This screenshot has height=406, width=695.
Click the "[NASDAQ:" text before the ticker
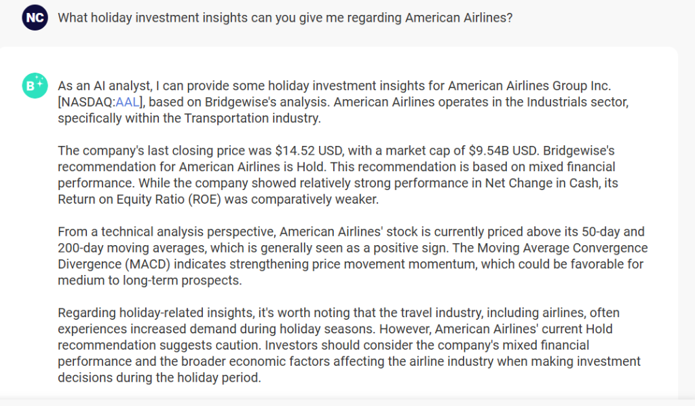86,102
